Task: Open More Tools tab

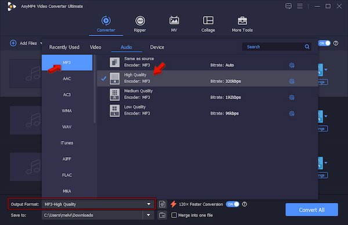Action: (x=242, y=24)
